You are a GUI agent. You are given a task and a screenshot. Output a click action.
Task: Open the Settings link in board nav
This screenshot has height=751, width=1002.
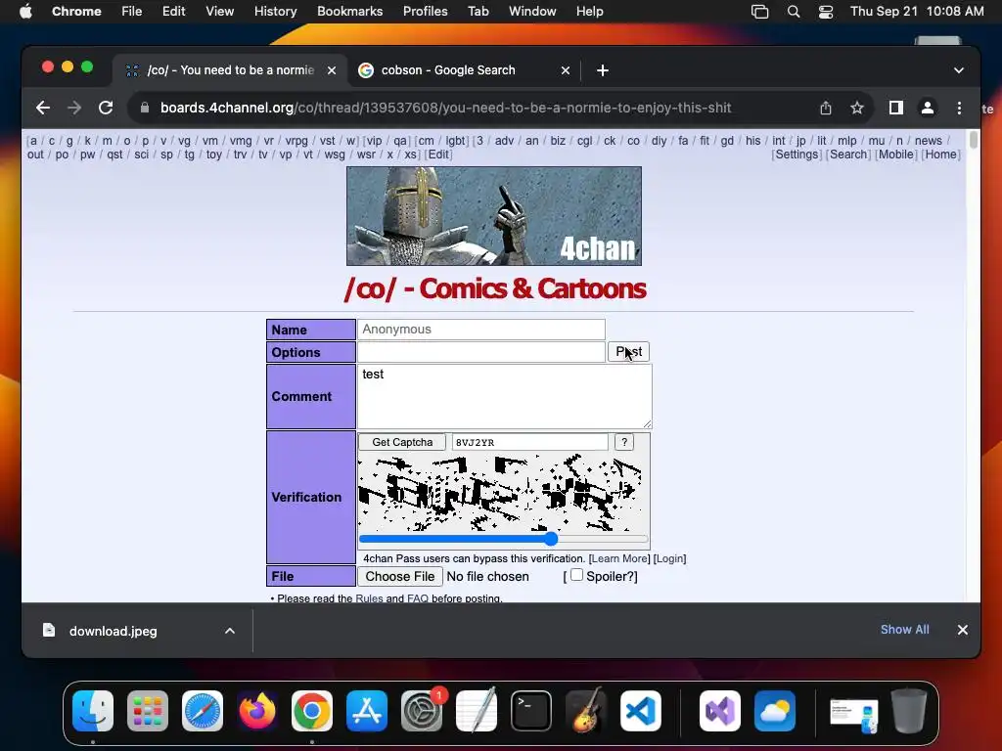[x=797, y=155]
